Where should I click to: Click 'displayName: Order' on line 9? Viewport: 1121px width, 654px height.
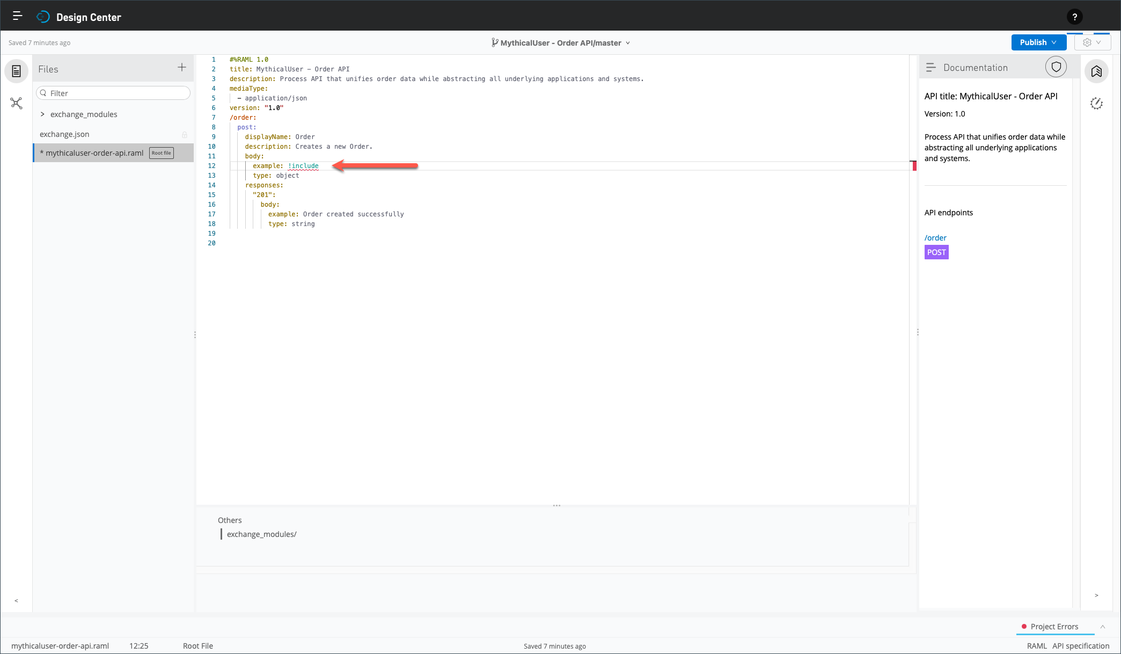click(280, 137)
